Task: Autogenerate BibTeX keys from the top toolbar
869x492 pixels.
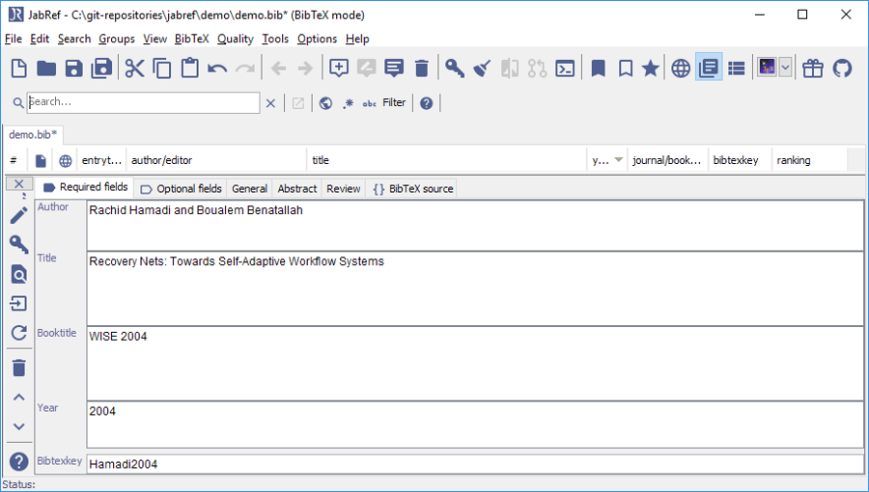Action: pyautogui.click(x=455, y=68)
